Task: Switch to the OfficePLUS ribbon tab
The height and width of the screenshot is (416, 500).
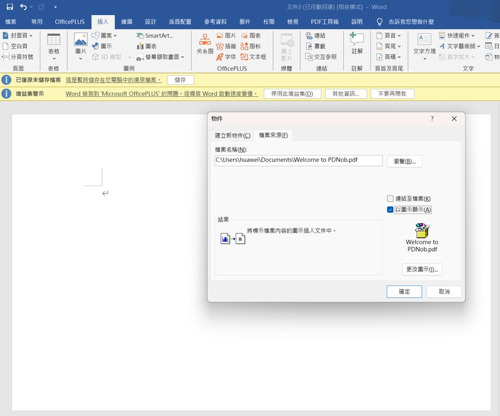Action: tap(69, 22)
